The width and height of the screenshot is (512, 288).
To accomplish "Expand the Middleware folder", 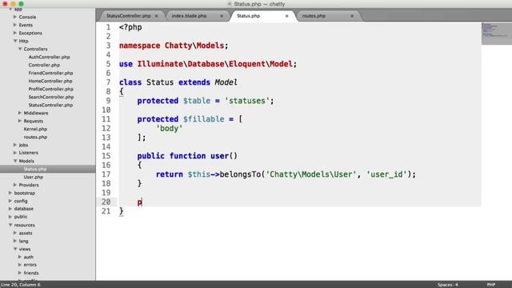I will click(x=20, y=113).
